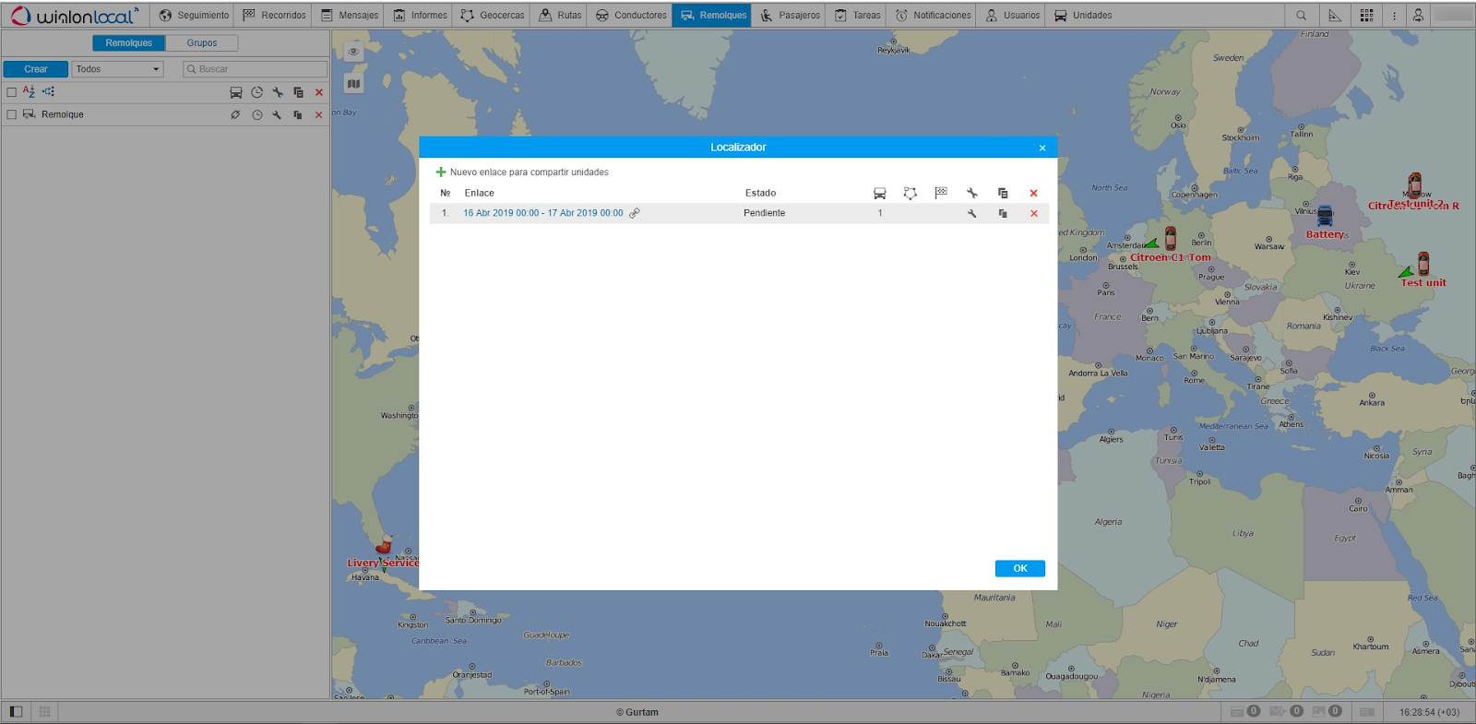Open the apps grid icon in top bar
1476x724 pixels.
pos(1366,16)
